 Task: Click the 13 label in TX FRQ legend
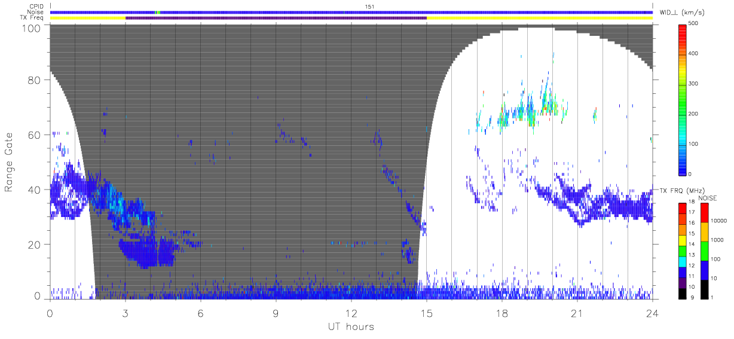[x=692, y=256]
